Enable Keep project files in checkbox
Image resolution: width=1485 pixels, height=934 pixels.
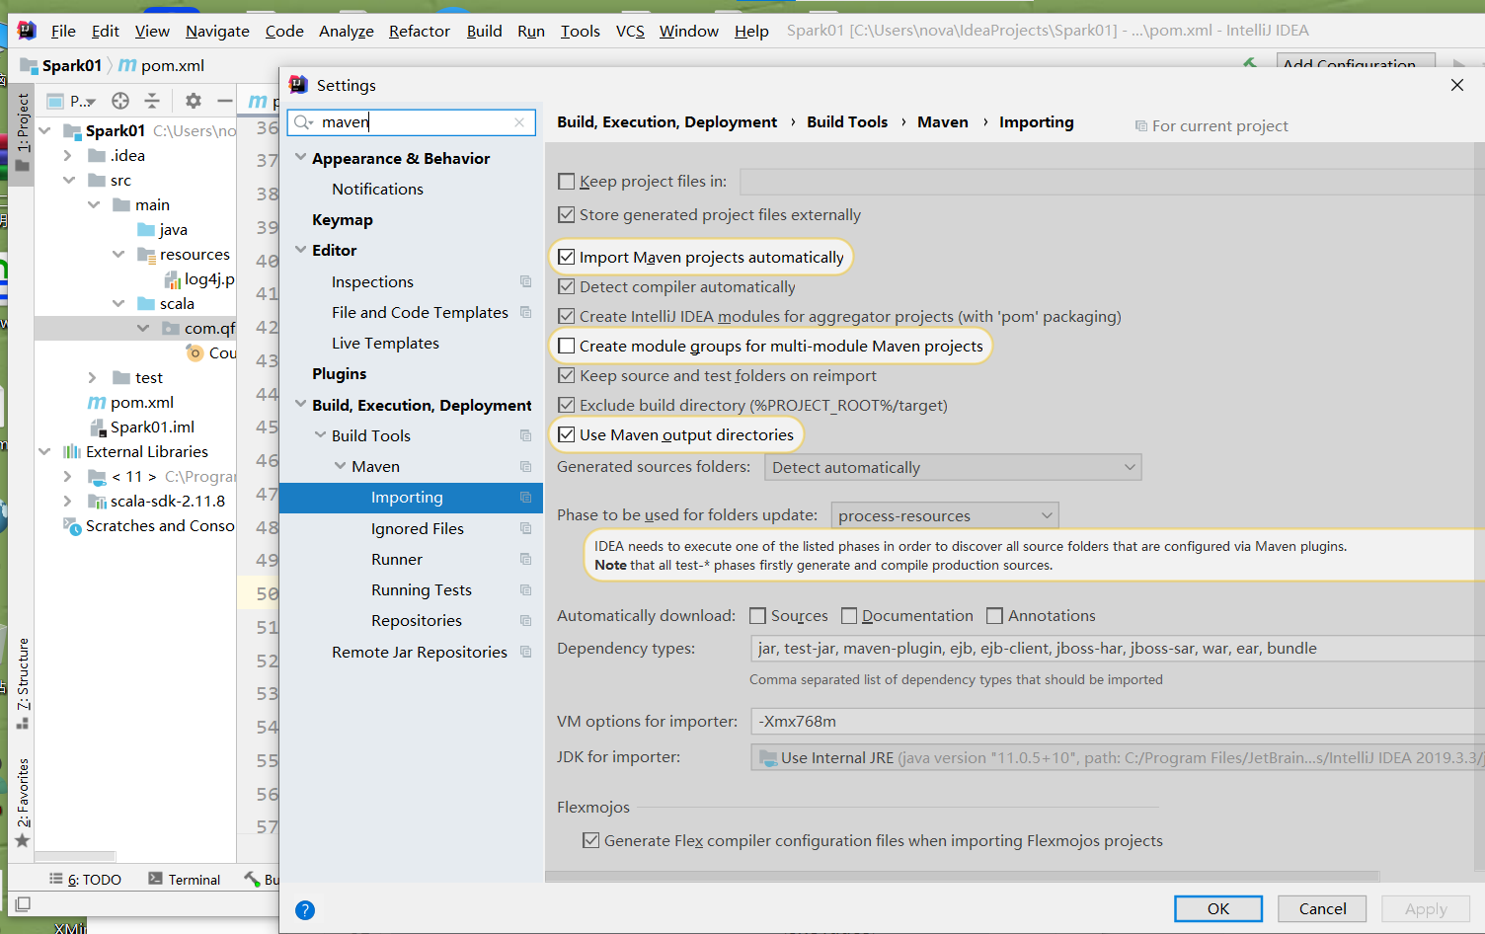[567, 182]
